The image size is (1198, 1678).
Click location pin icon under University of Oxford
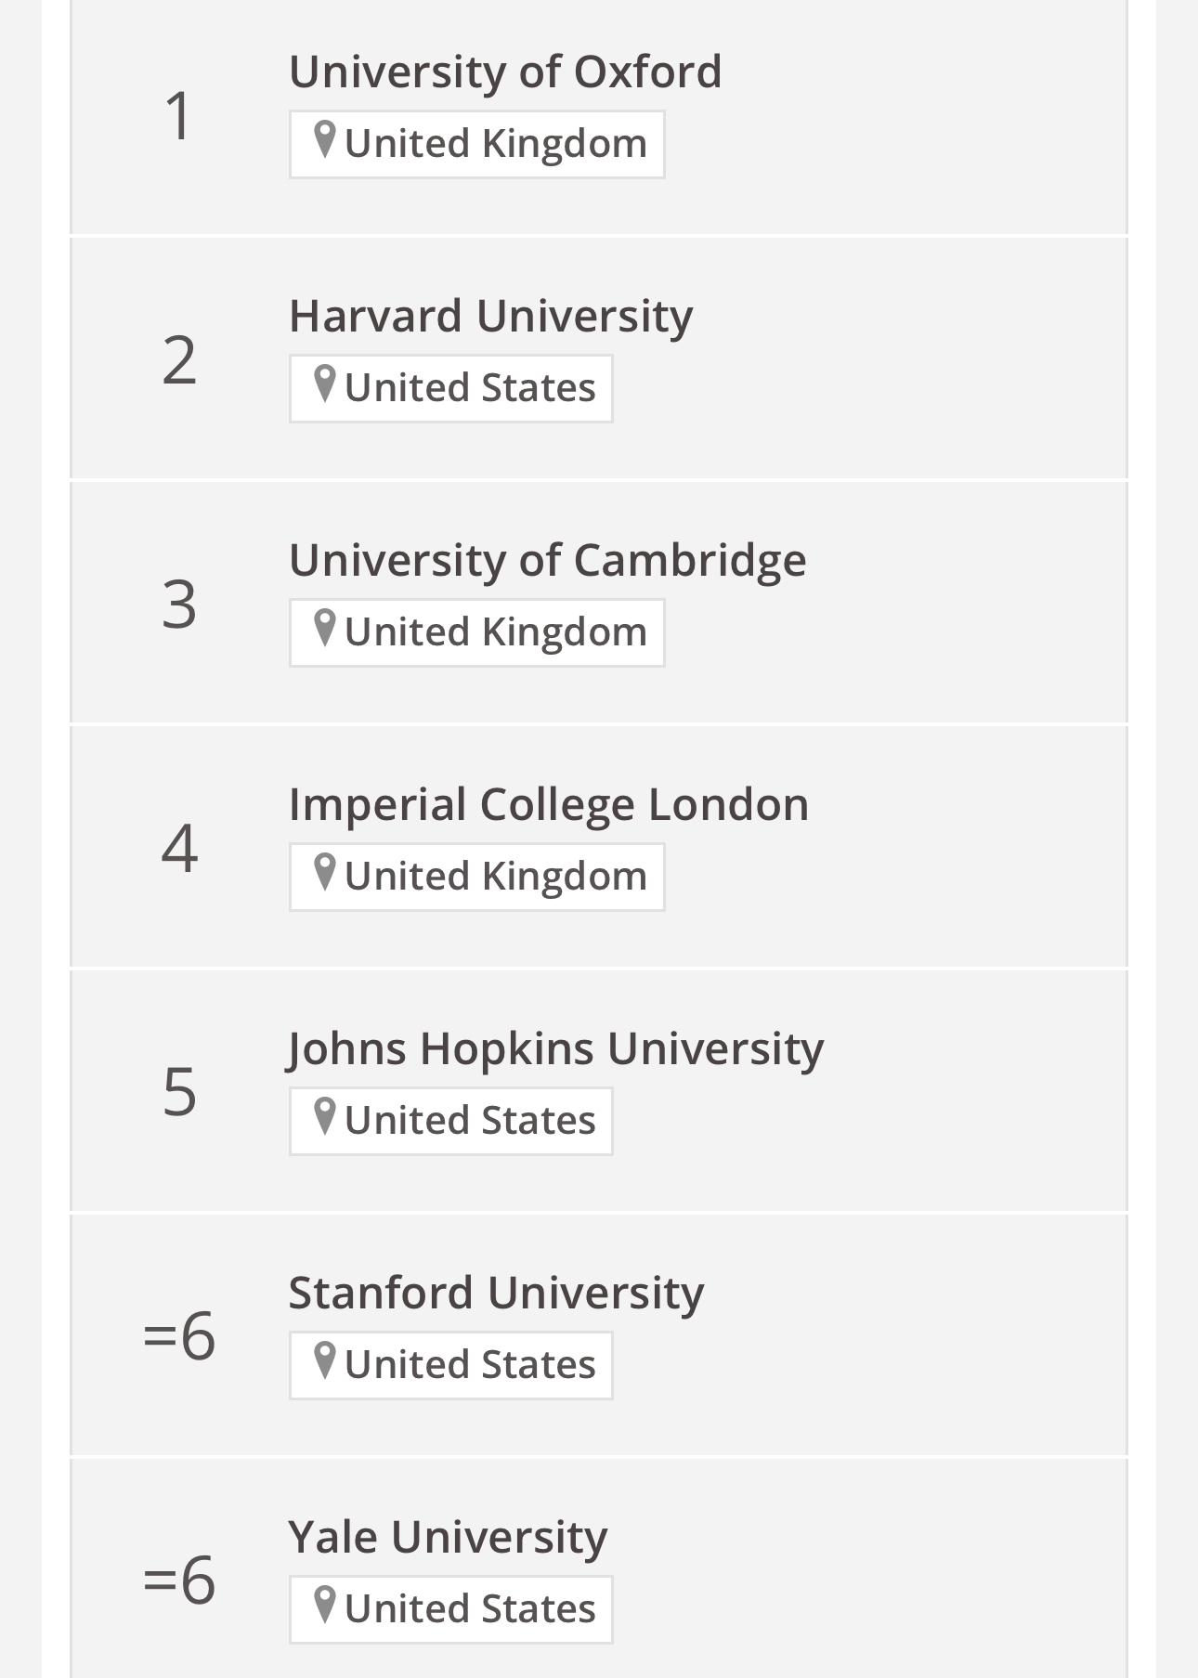324,140
